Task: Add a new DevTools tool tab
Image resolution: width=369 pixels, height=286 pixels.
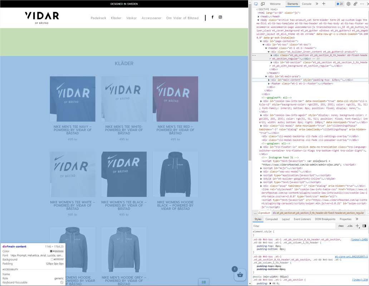Action: point(324,4)
